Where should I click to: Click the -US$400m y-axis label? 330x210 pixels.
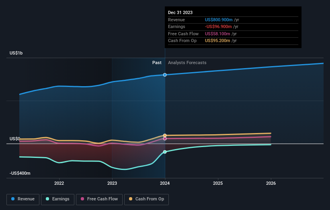click(20, 173)
